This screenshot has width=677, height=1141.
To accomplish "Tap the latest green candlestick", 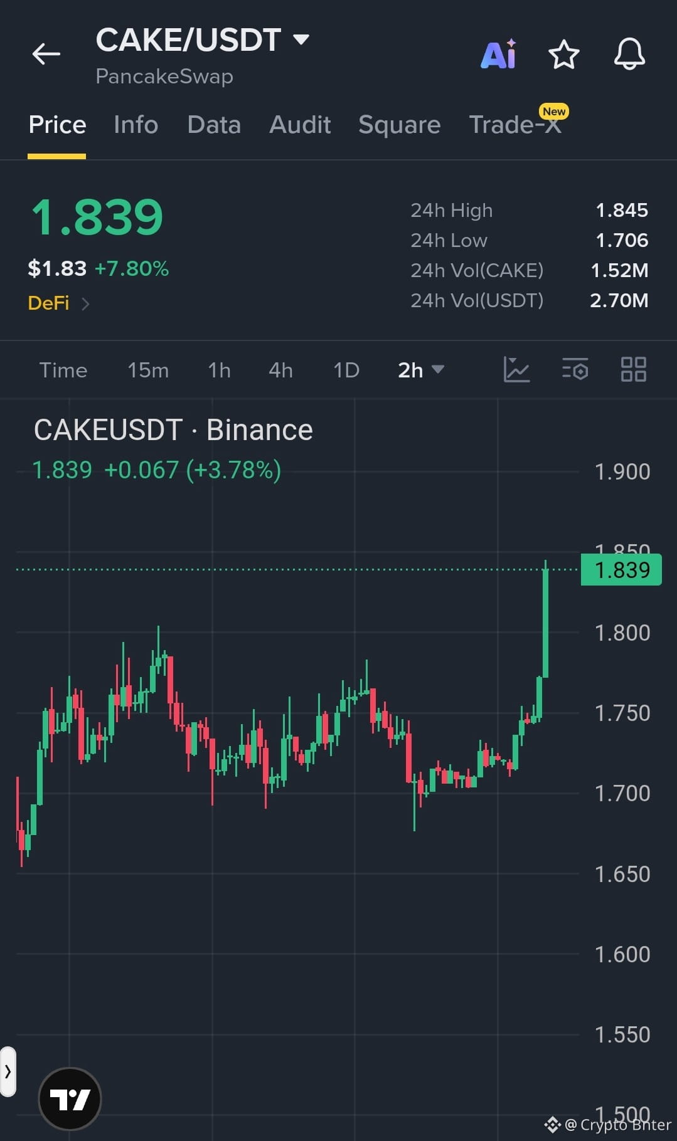I will [x=545, y=620].
